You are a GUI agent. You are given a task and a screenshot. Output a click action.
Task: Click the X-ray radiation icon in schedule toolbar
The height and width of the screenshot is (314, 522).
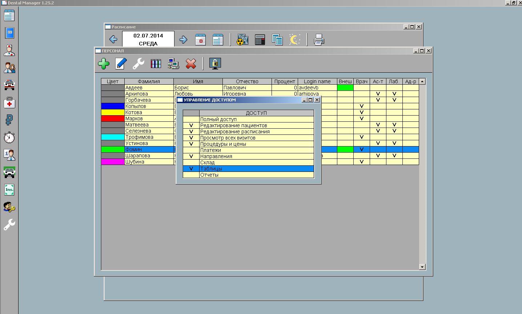point(242,40)
